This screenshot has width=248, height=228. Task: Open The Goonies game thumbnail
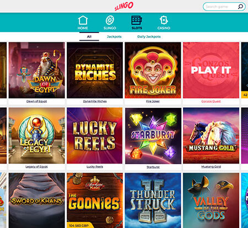tap(95, 200)
